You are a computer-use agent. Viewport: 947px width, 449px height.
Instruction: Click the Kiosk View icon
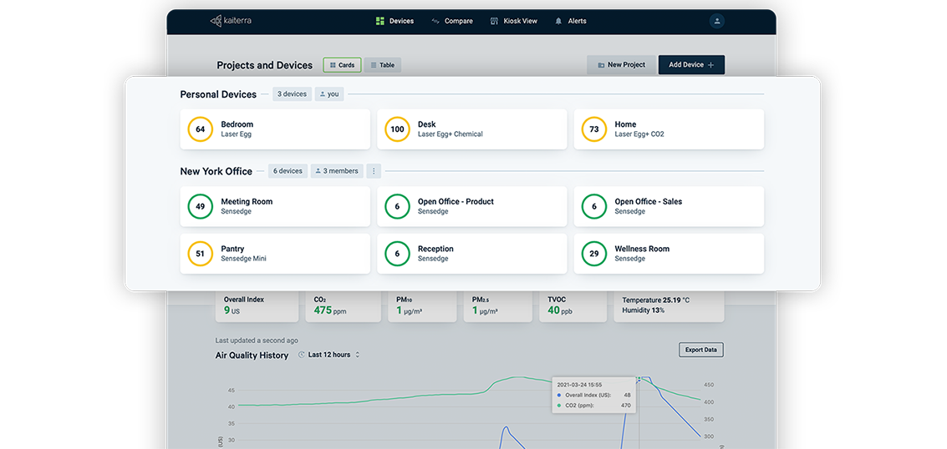pyautogui.click(x=495, y=21)
